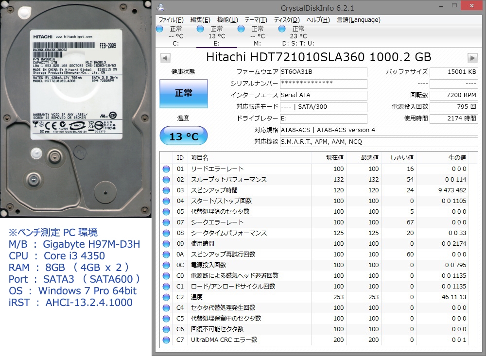486x356 pixels.
Task: Click status orb for attribute C4 セクタ代替処理発生回数
Action: tap(166, 308)
